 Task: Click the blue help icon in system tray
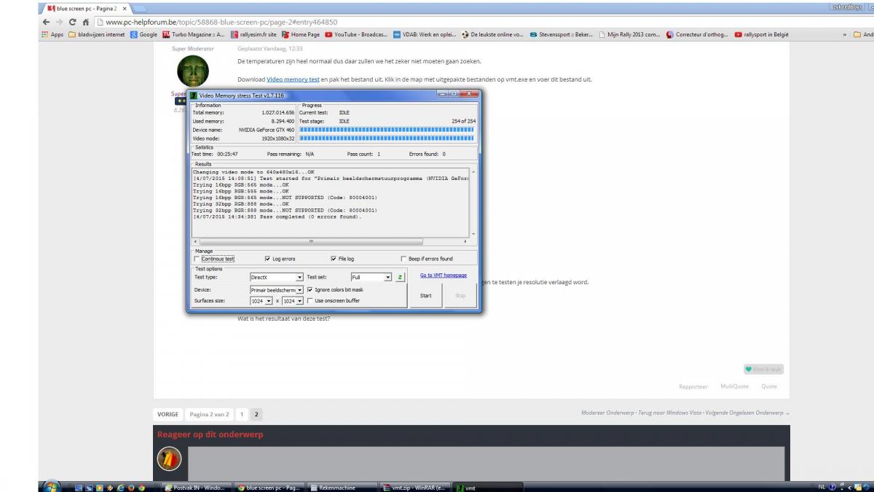coord(832,487)
